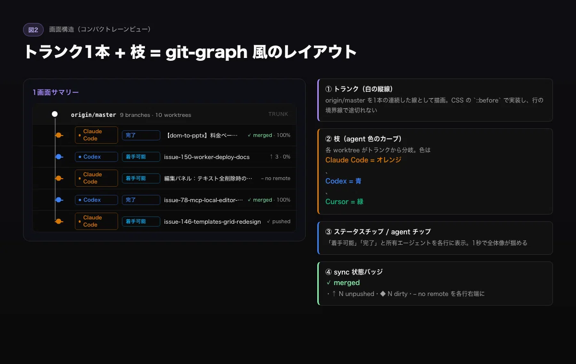
Task: Select the ① トランク(白の縦線) card heading
Action: pos(360,89)
